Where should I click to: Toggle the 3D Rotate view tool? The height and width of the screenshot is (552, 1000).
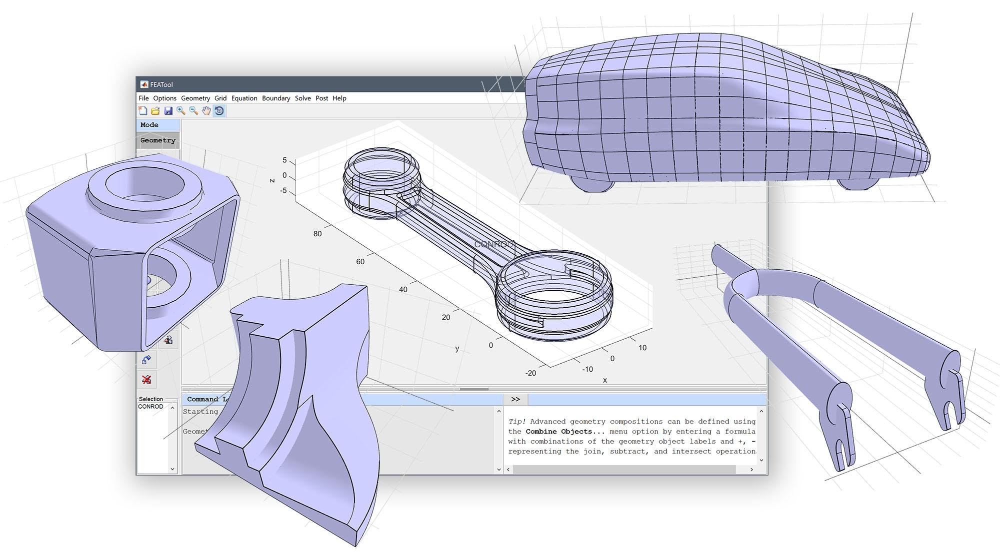coord(219,111)
